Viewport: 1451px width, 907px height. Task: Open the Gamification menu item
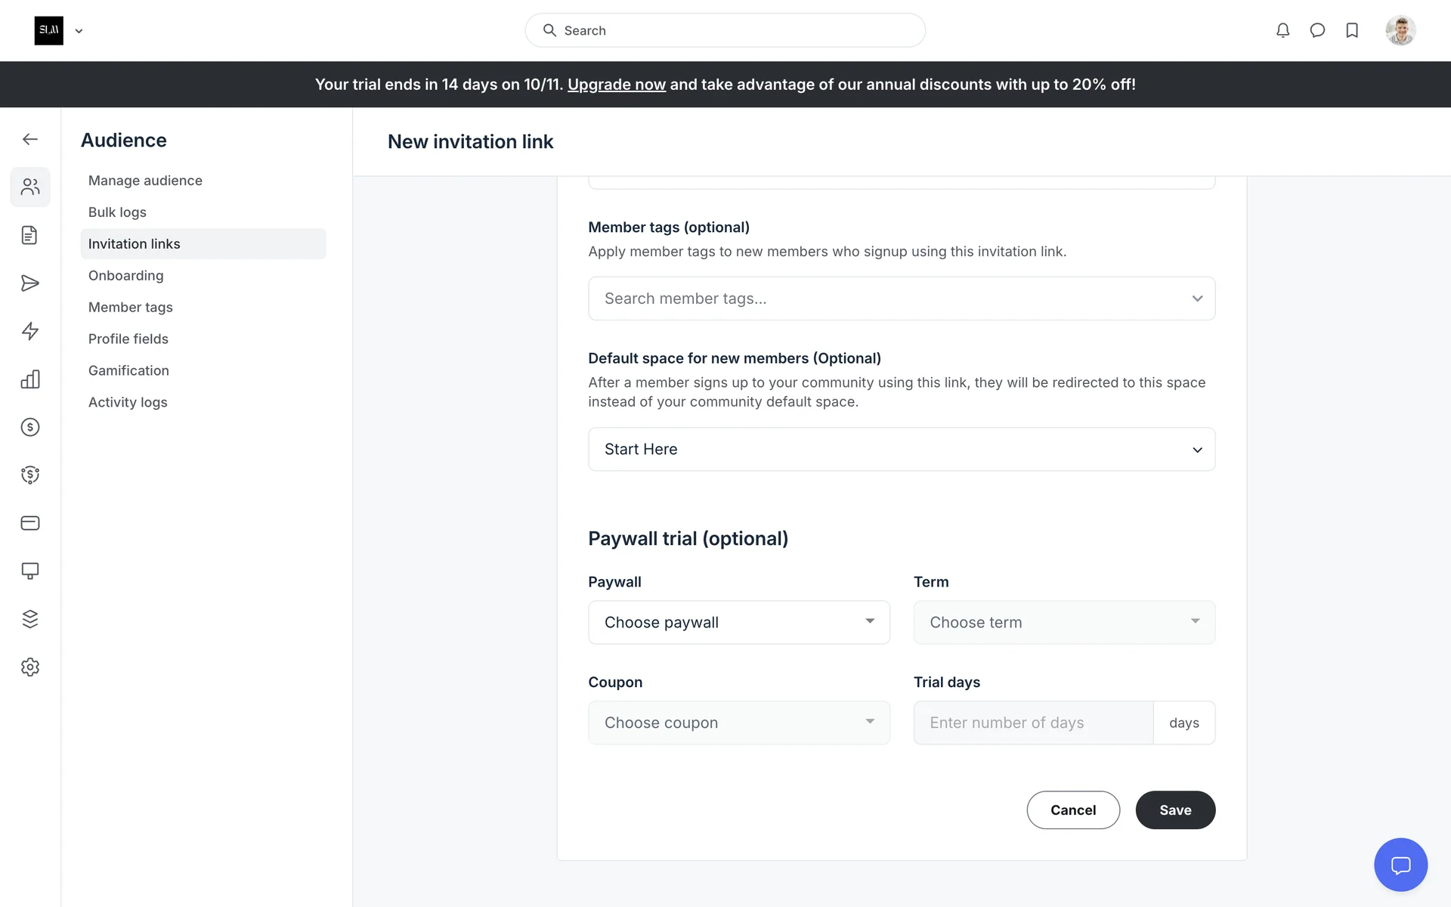click(128, 371)
